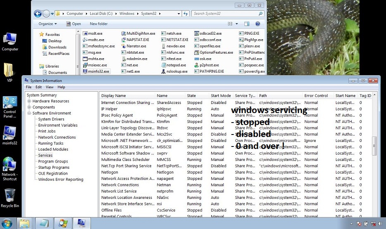Open recent pages dropdown next to Forward

pos(52,14)
